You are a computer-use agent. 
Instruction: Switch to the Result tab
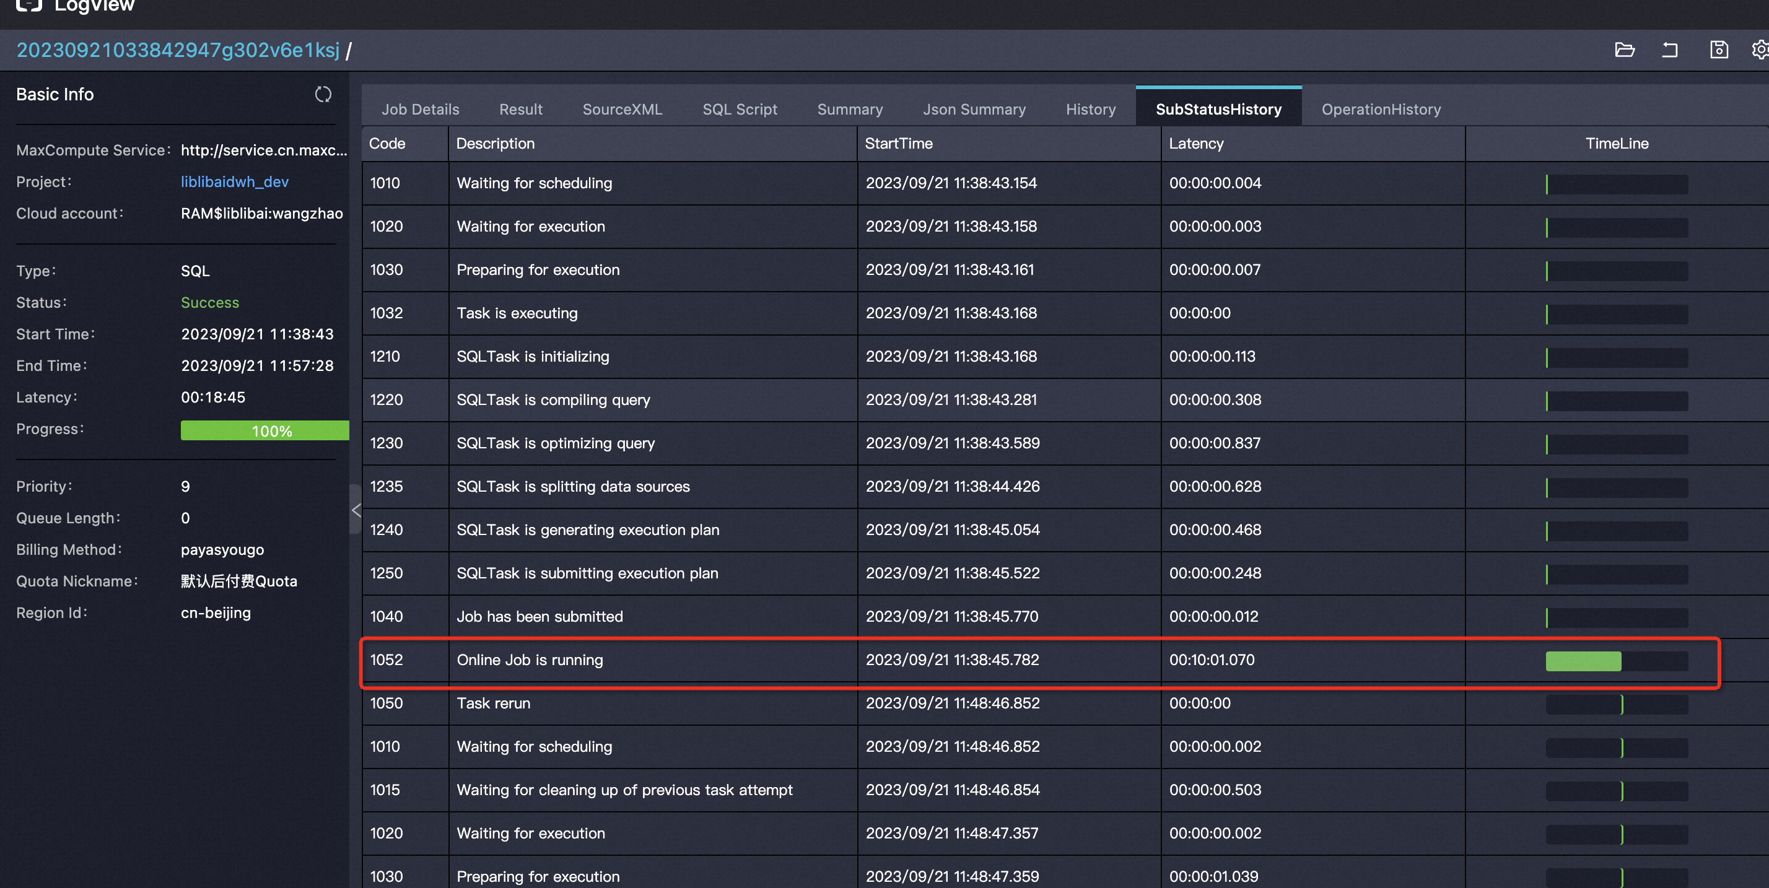pyautogui.click(x=520, y=109)
